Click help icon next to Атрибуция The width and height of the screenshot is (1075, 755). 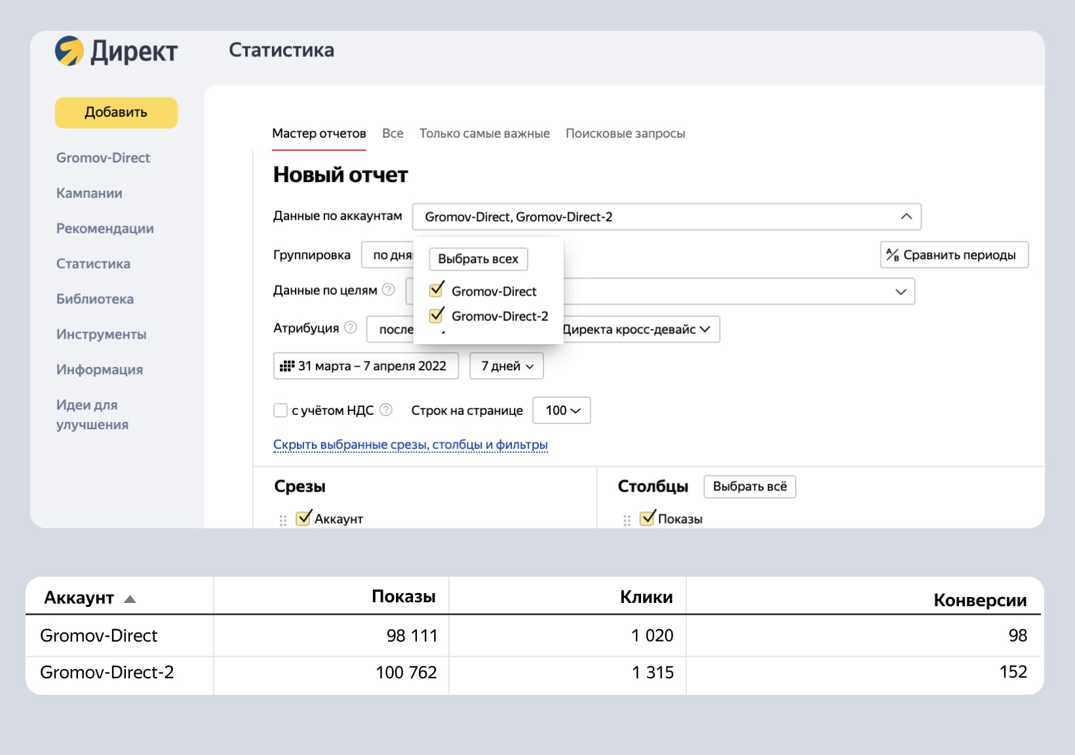click(x=351, y=328)
